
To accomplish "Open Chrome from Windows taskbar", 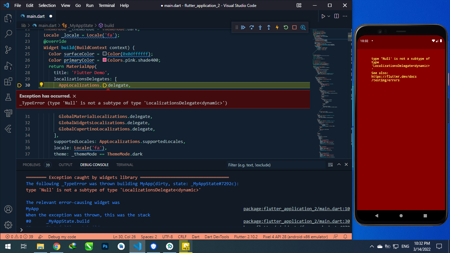I will 57,246.
